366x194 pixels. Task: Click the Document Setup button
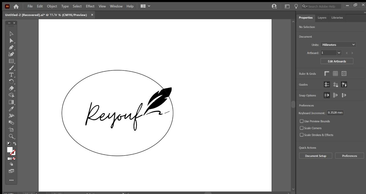316,156
